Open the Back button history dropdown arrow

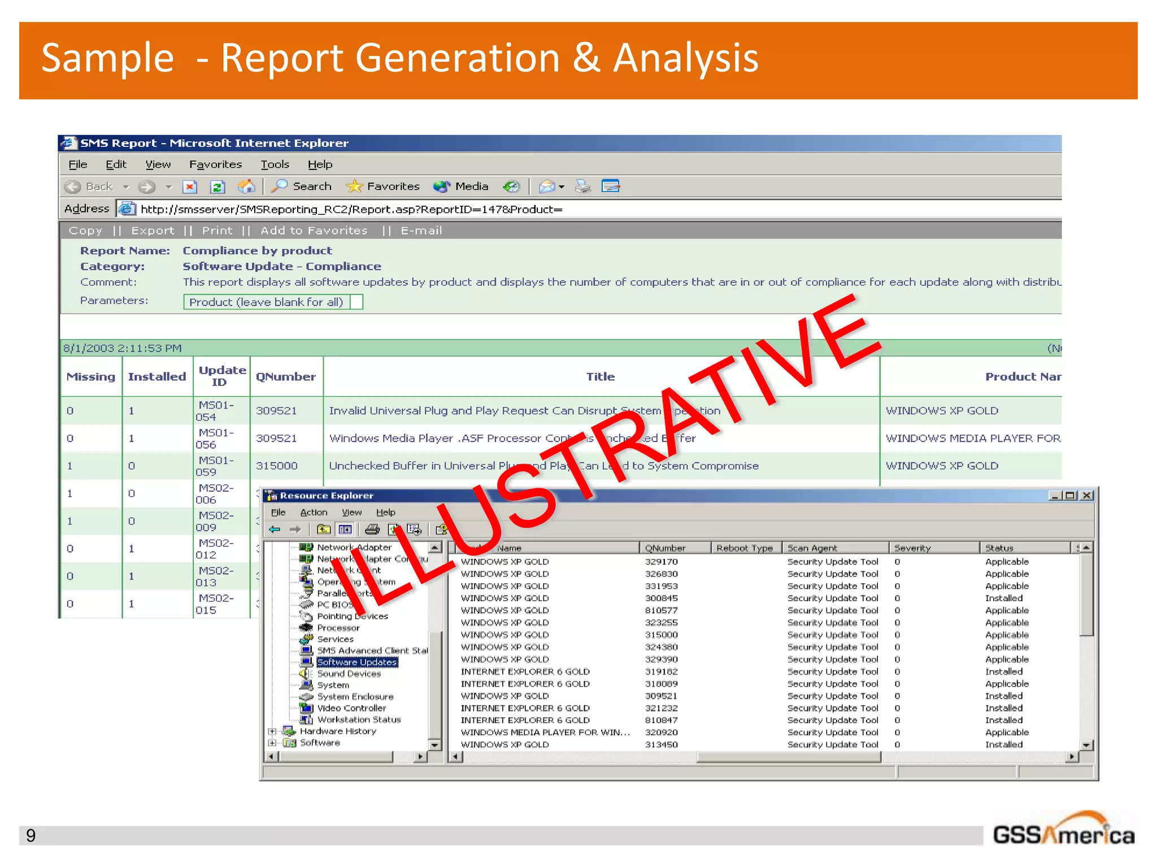tap(126, 186)
